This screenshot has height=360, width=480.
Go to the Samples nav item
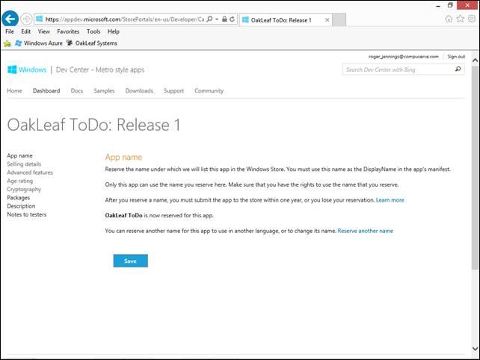(104, 91)
